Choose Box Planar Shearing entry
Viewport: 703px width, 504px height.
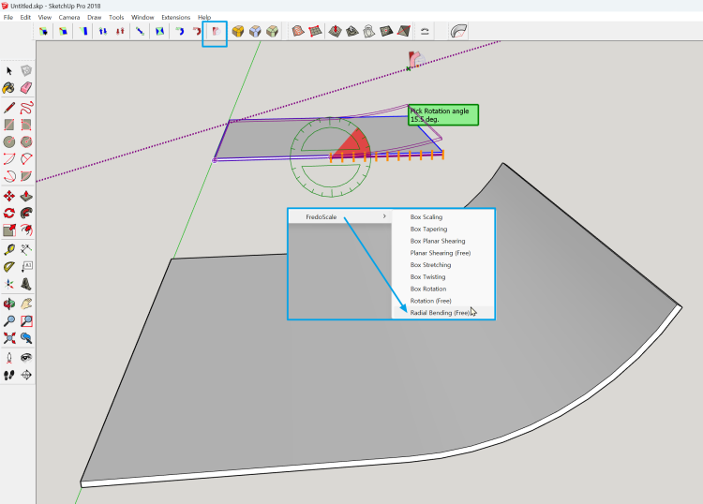438,241
